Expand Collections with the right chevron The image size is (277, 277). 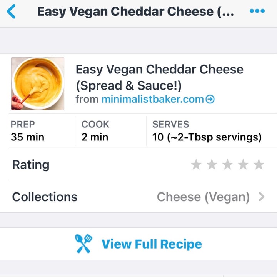tap(262, 197)
